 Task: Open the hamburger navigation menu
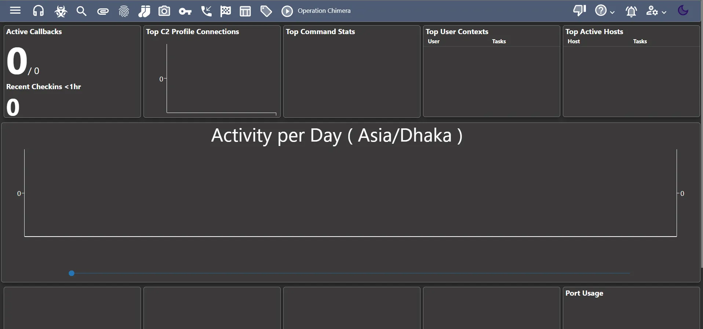click(15, 11)
